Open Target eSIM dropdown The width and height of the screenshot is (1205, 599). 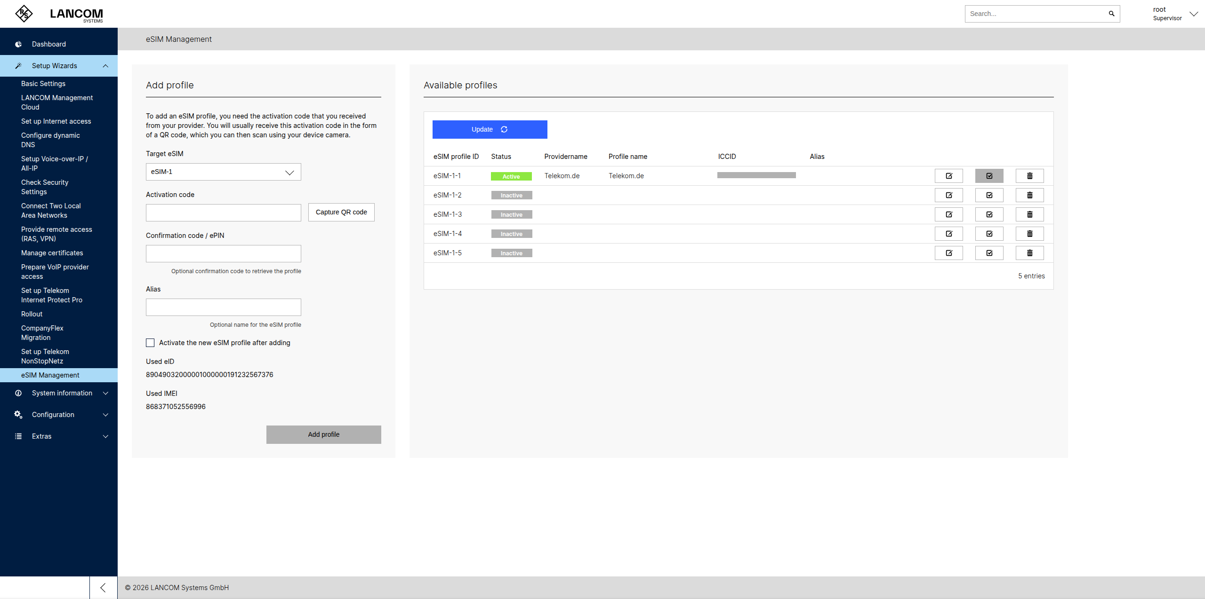pos(223,172)
